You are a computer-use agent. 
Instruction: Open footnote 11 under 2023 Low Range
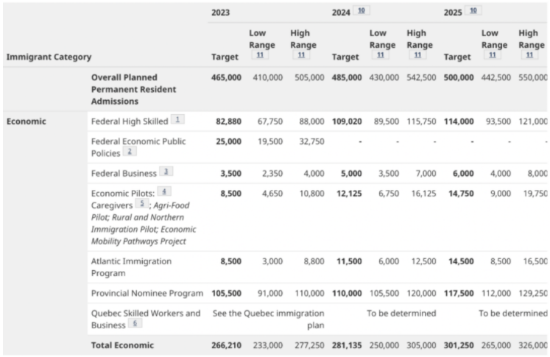coord(260,54)
